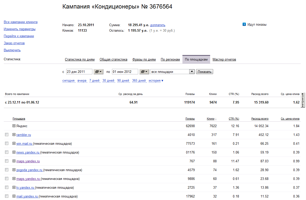The width and height of the screenshot is (306, 200).
Task: Expand the rambler.ru row details
Action: [x=14, y=135]
